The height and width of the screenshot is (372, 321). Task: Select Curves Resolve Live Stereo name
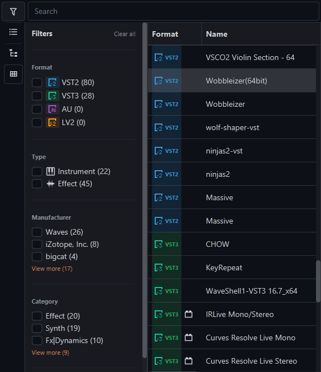[x=251, y=361]
